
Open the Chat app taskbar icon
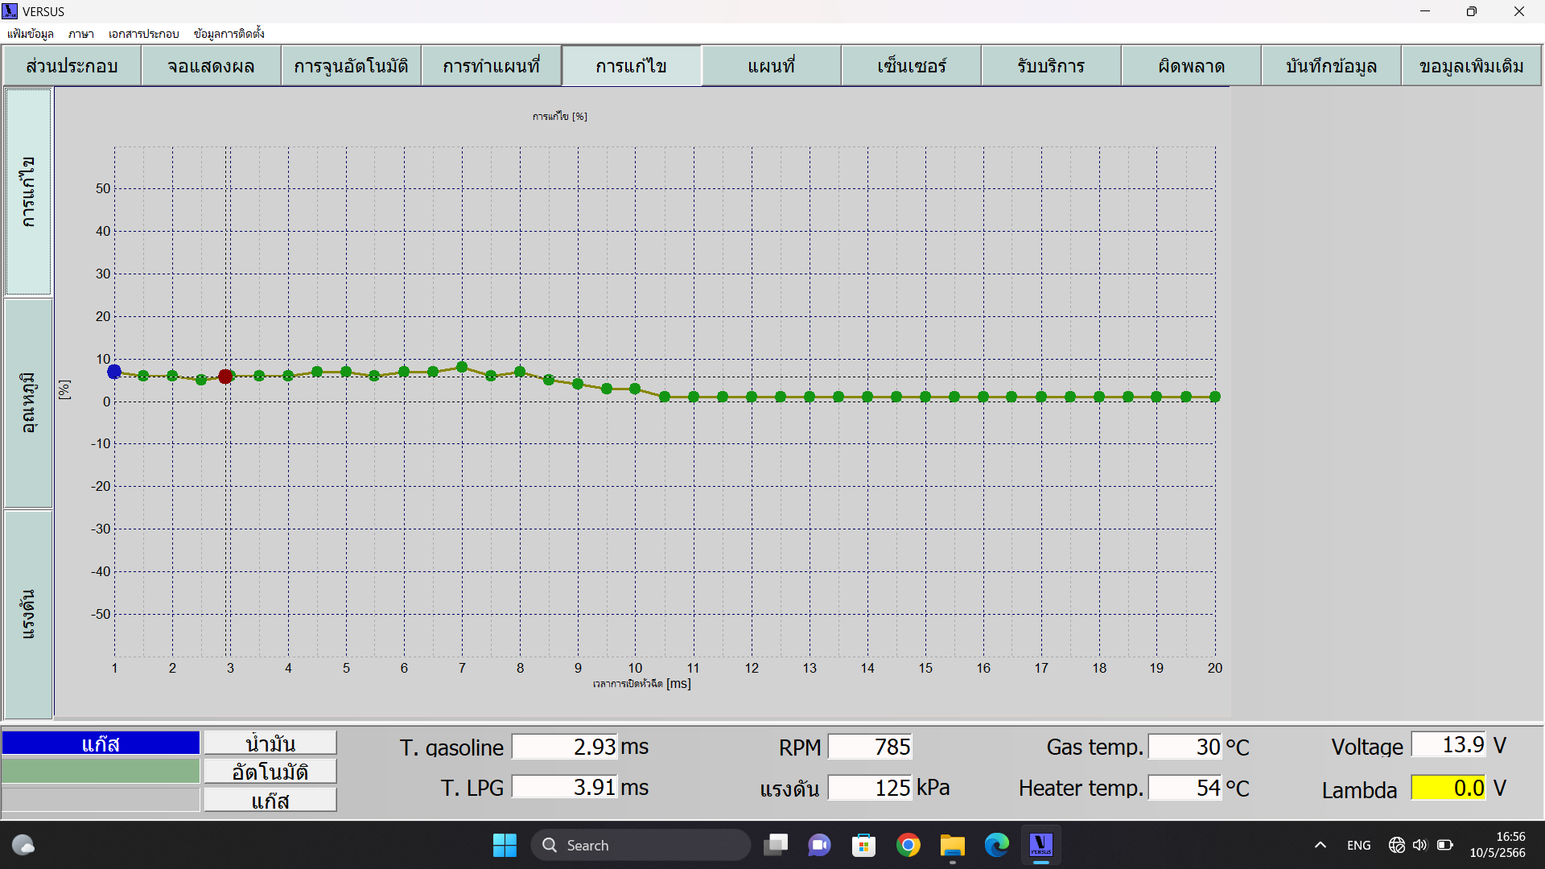pos(820,845)
